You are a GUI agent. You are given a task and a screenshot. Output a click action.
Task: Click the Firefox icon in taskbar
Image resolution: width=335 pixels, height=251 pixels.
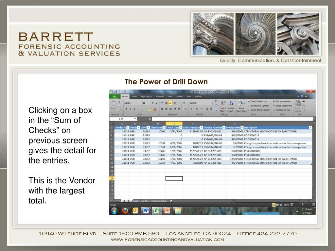pos(125,211)
